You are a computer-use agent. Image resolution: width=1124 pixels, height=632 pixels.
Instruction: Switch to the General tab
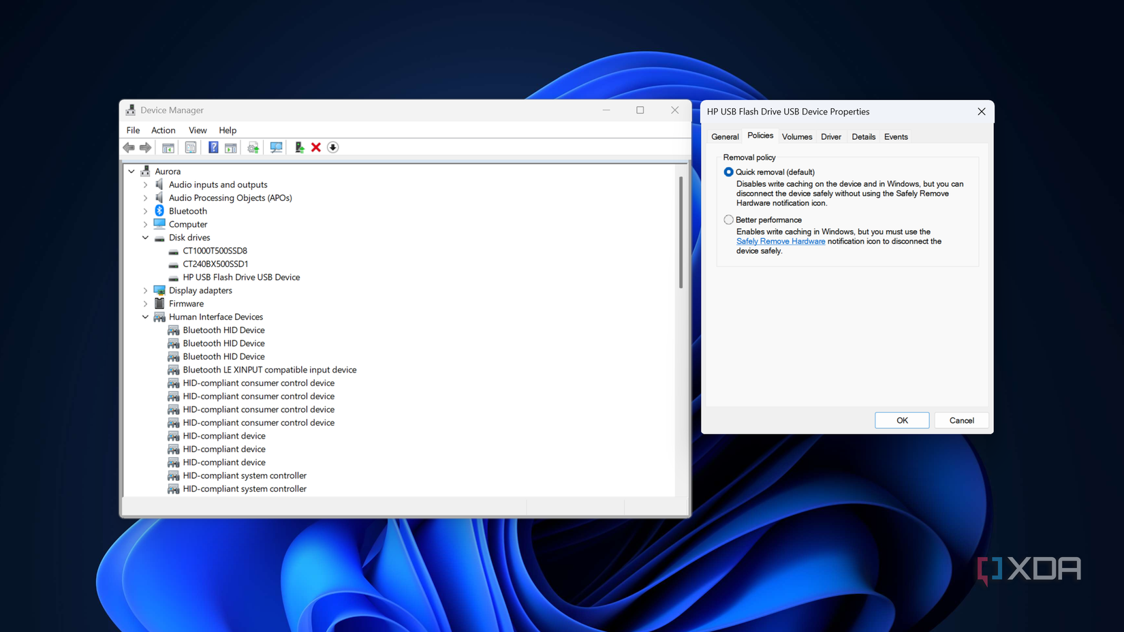point(725,137)
